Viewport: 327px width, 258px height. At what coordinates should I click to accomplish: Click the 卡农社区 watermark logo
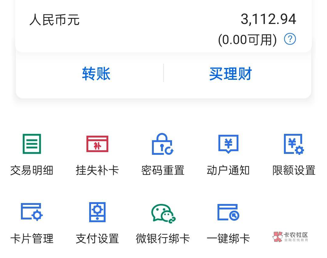(290, 237)
